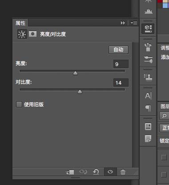This screenshot has height=185, width=169.
Task: Click the 亮度 slider handle
Action: coord(75,73)
